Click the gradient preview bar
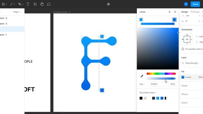Viewport: 203px width, 114px height. [x=158, y=24]
